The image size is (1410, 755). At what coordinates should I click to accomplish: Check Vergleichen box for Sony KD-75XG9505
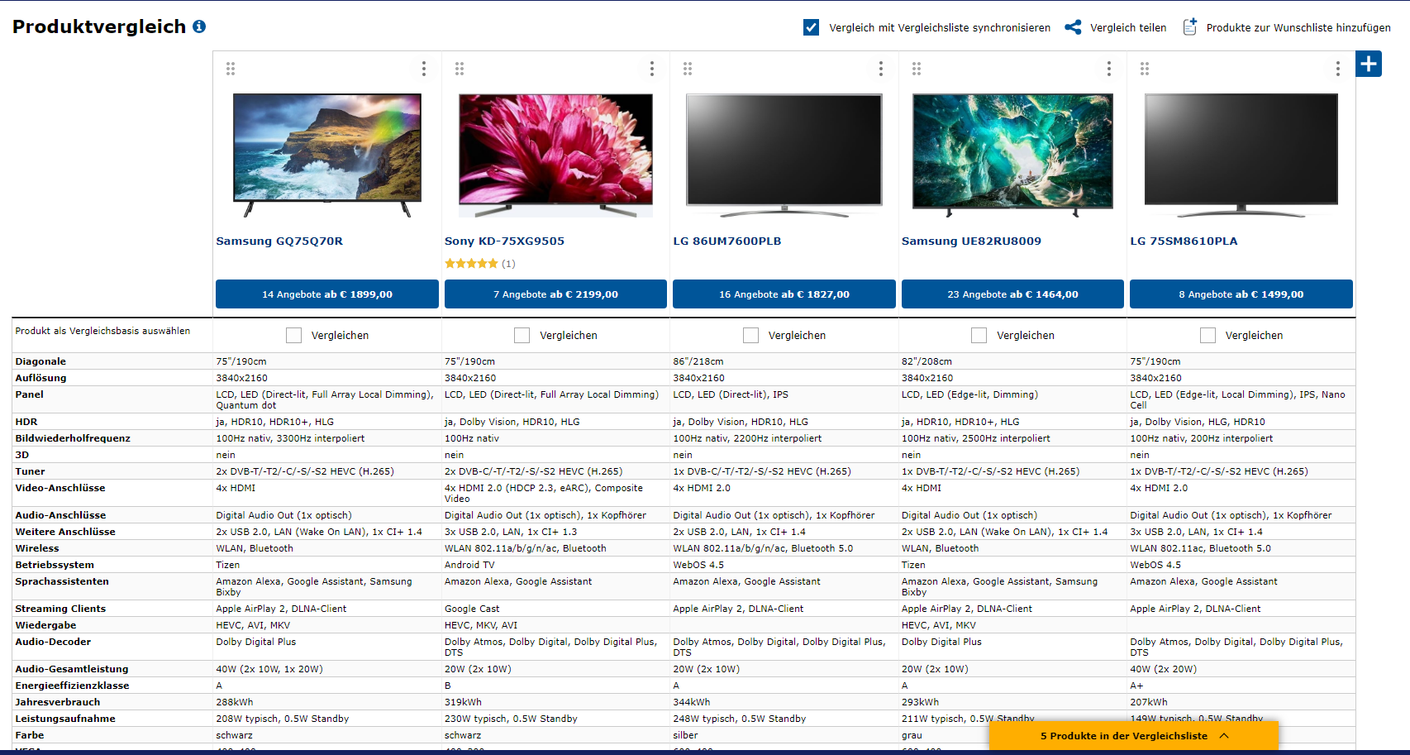[522, 335]
